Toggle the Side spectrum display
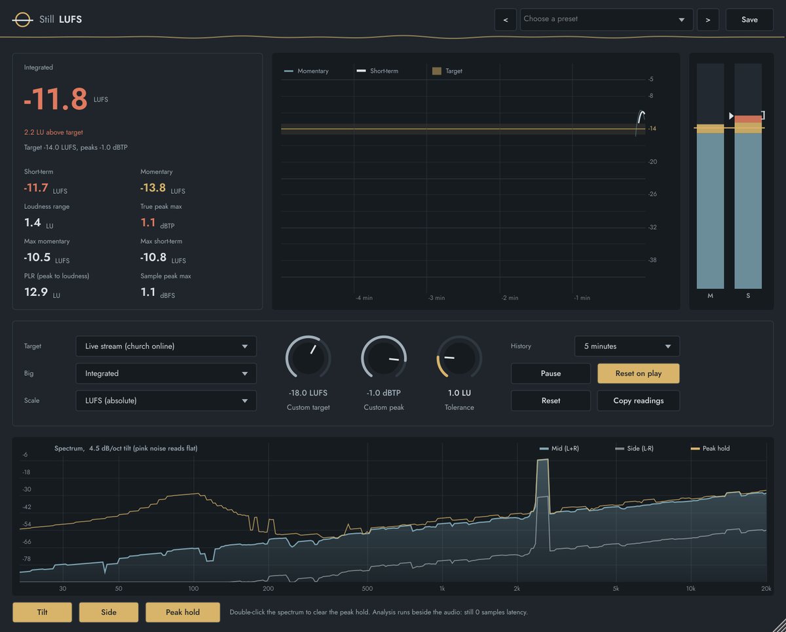The height and width of the screenshot is (632, 786). 109,612
